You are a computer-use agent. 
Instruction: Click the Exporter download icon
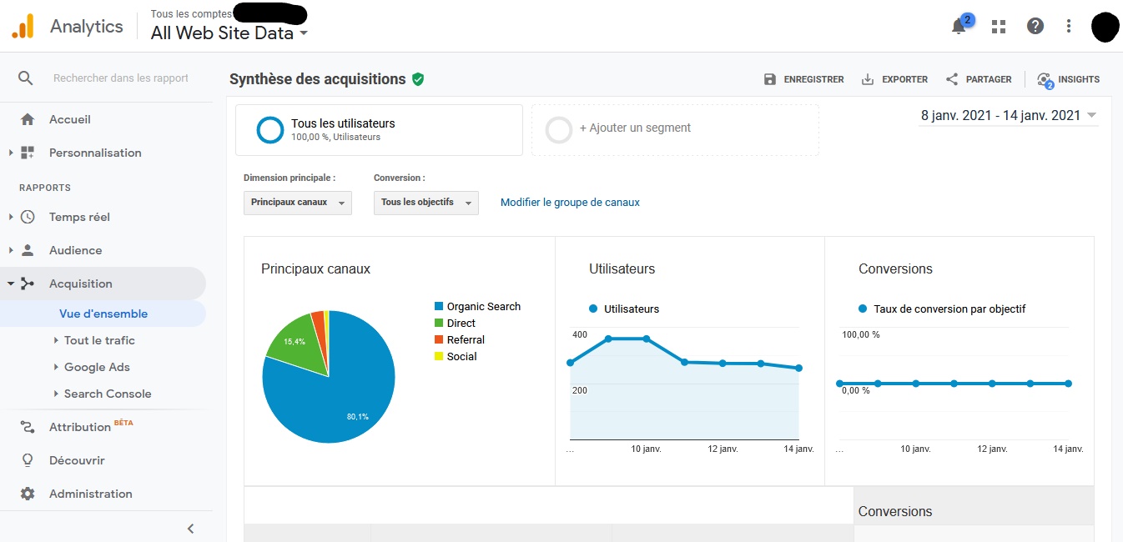click(868, 79)
